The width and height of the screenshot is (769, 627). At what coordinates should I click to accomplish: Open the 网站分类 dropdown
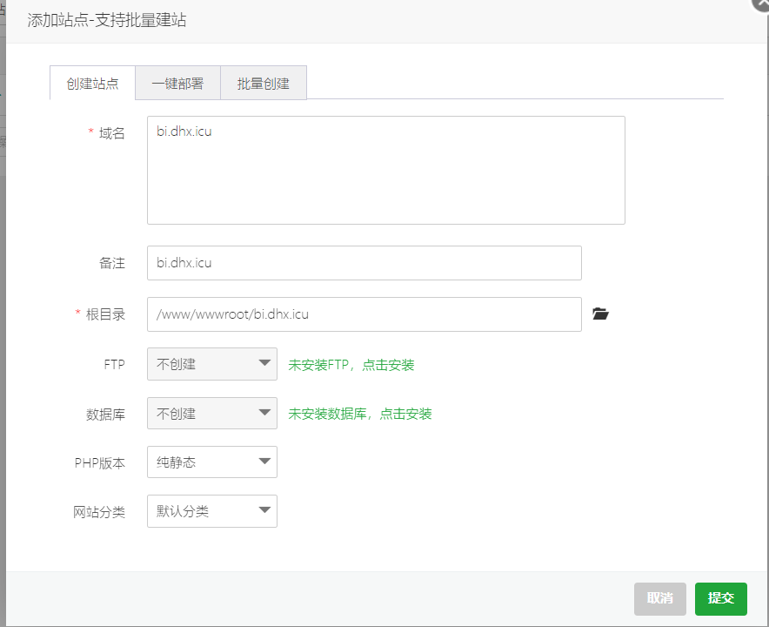[x=212, y=511]
